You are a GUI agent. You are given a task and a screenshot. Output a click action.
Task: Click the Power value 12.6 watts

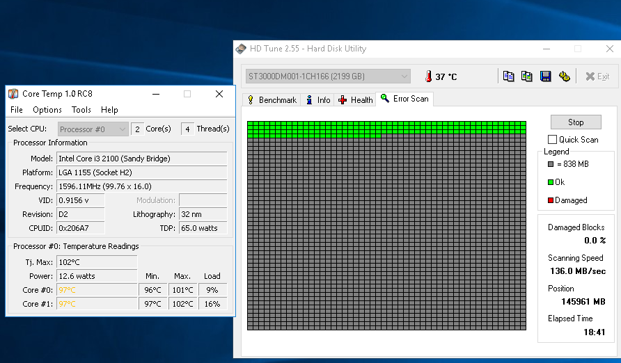pos(97,276)
